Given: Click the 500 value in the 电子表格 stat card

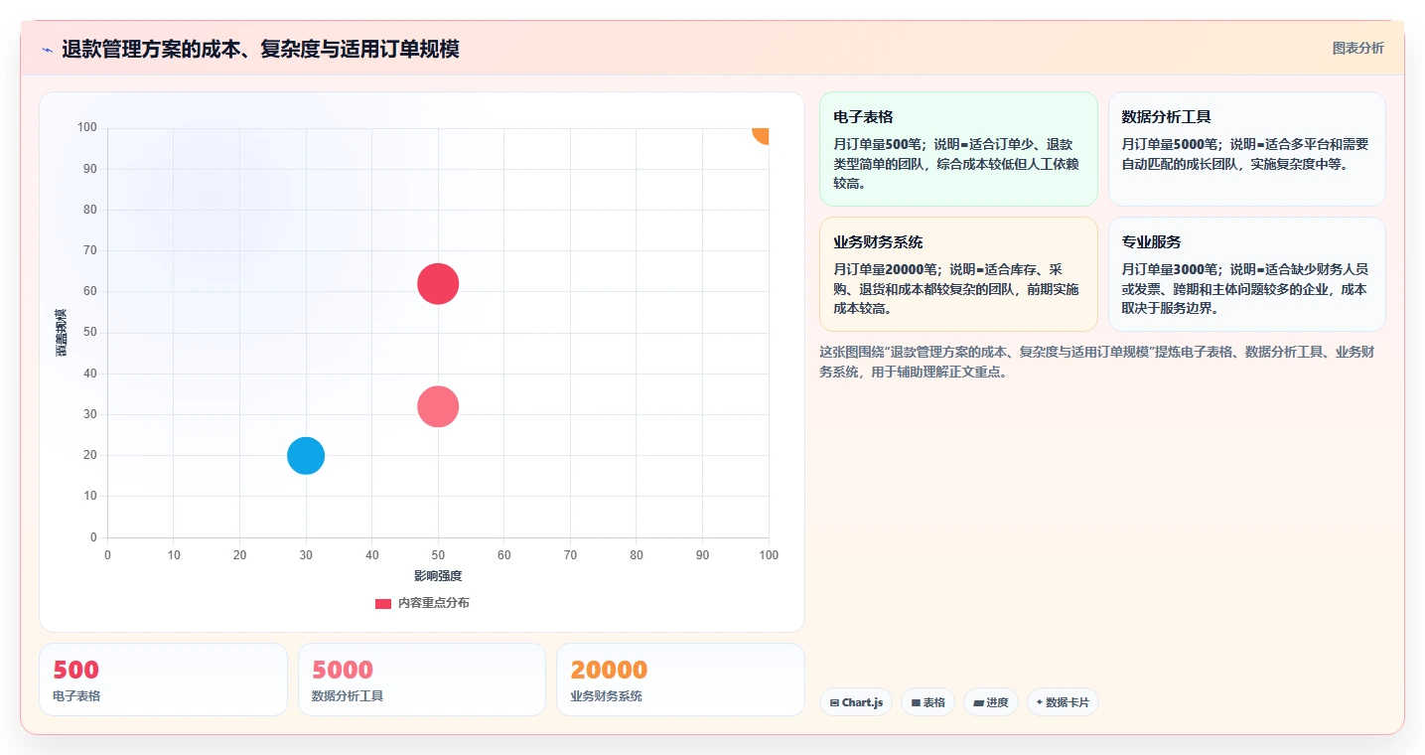Looking at the screenshot, I should click(x=76, y=670).
